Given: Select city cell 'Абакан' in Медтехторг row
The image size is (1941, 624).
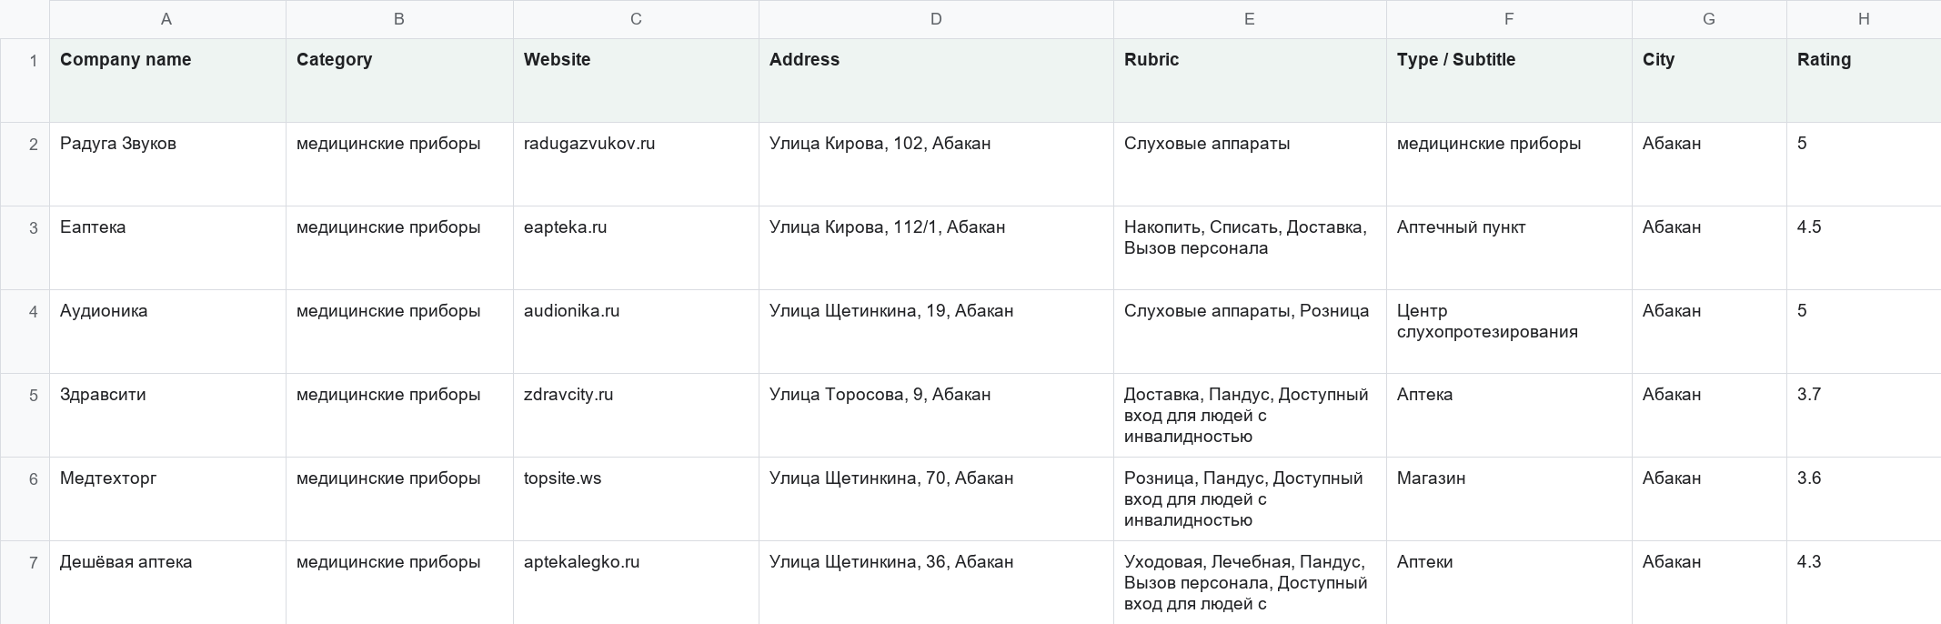Looking at the screenshot, I should coord(1709,498).
